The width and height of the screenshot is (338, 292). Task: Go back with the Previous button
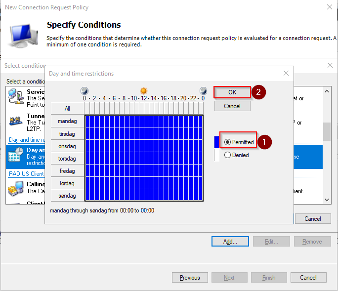(x=190, y=278)
